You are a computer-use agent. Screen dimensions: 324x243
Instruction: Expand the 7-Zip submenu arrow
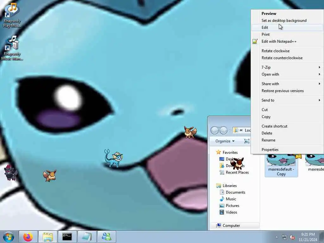pyautogui.click(x=320, y=67)
